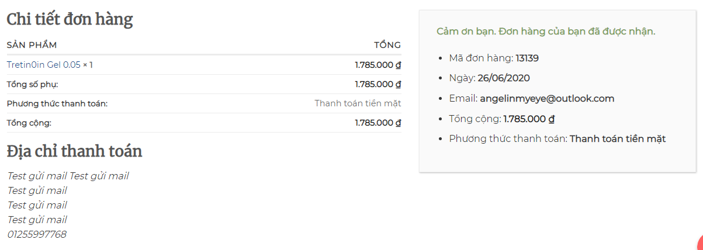Click bold 'Thanh toán tiền mặt' in the confirmation box

point(618,138)
